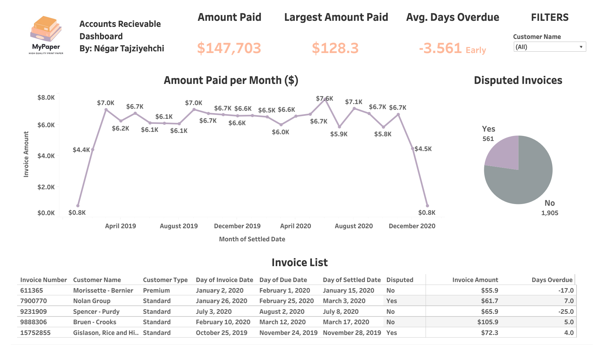
Task: Sort by Invoice Number column header
Action: coord(44,280)
